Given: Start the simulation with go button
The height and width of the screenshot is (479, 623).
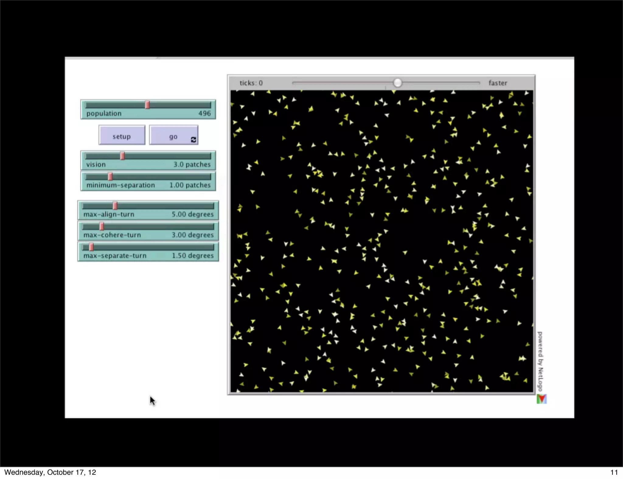Looking at the screenshot, I should coord(173,136).
